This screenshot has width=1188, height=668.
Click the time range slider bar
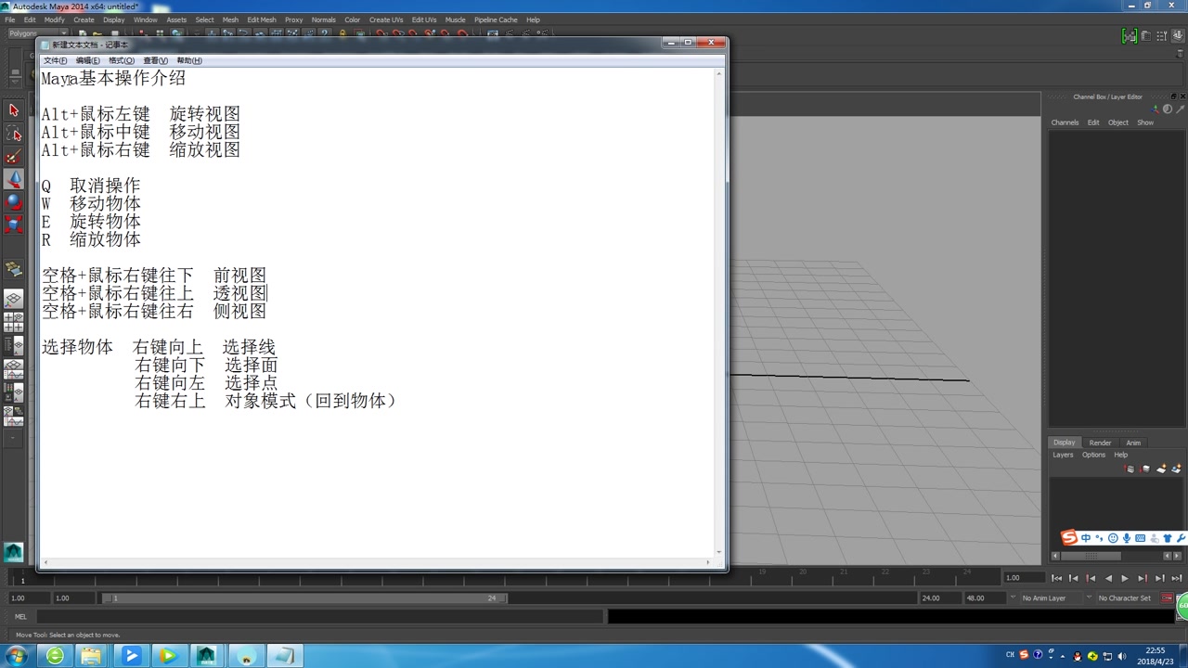click(304, 598)
